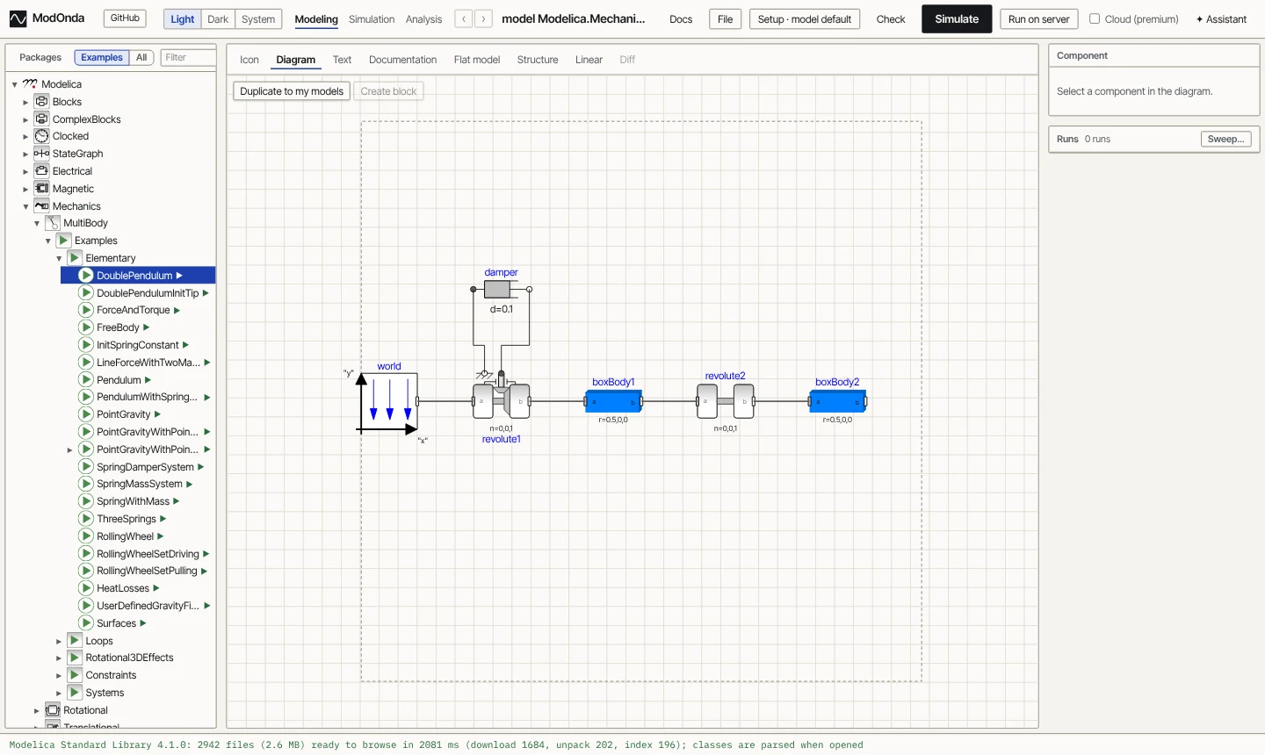Click the Sweep... button in Runs
1265x755 pixels.
coord(1225,139)
